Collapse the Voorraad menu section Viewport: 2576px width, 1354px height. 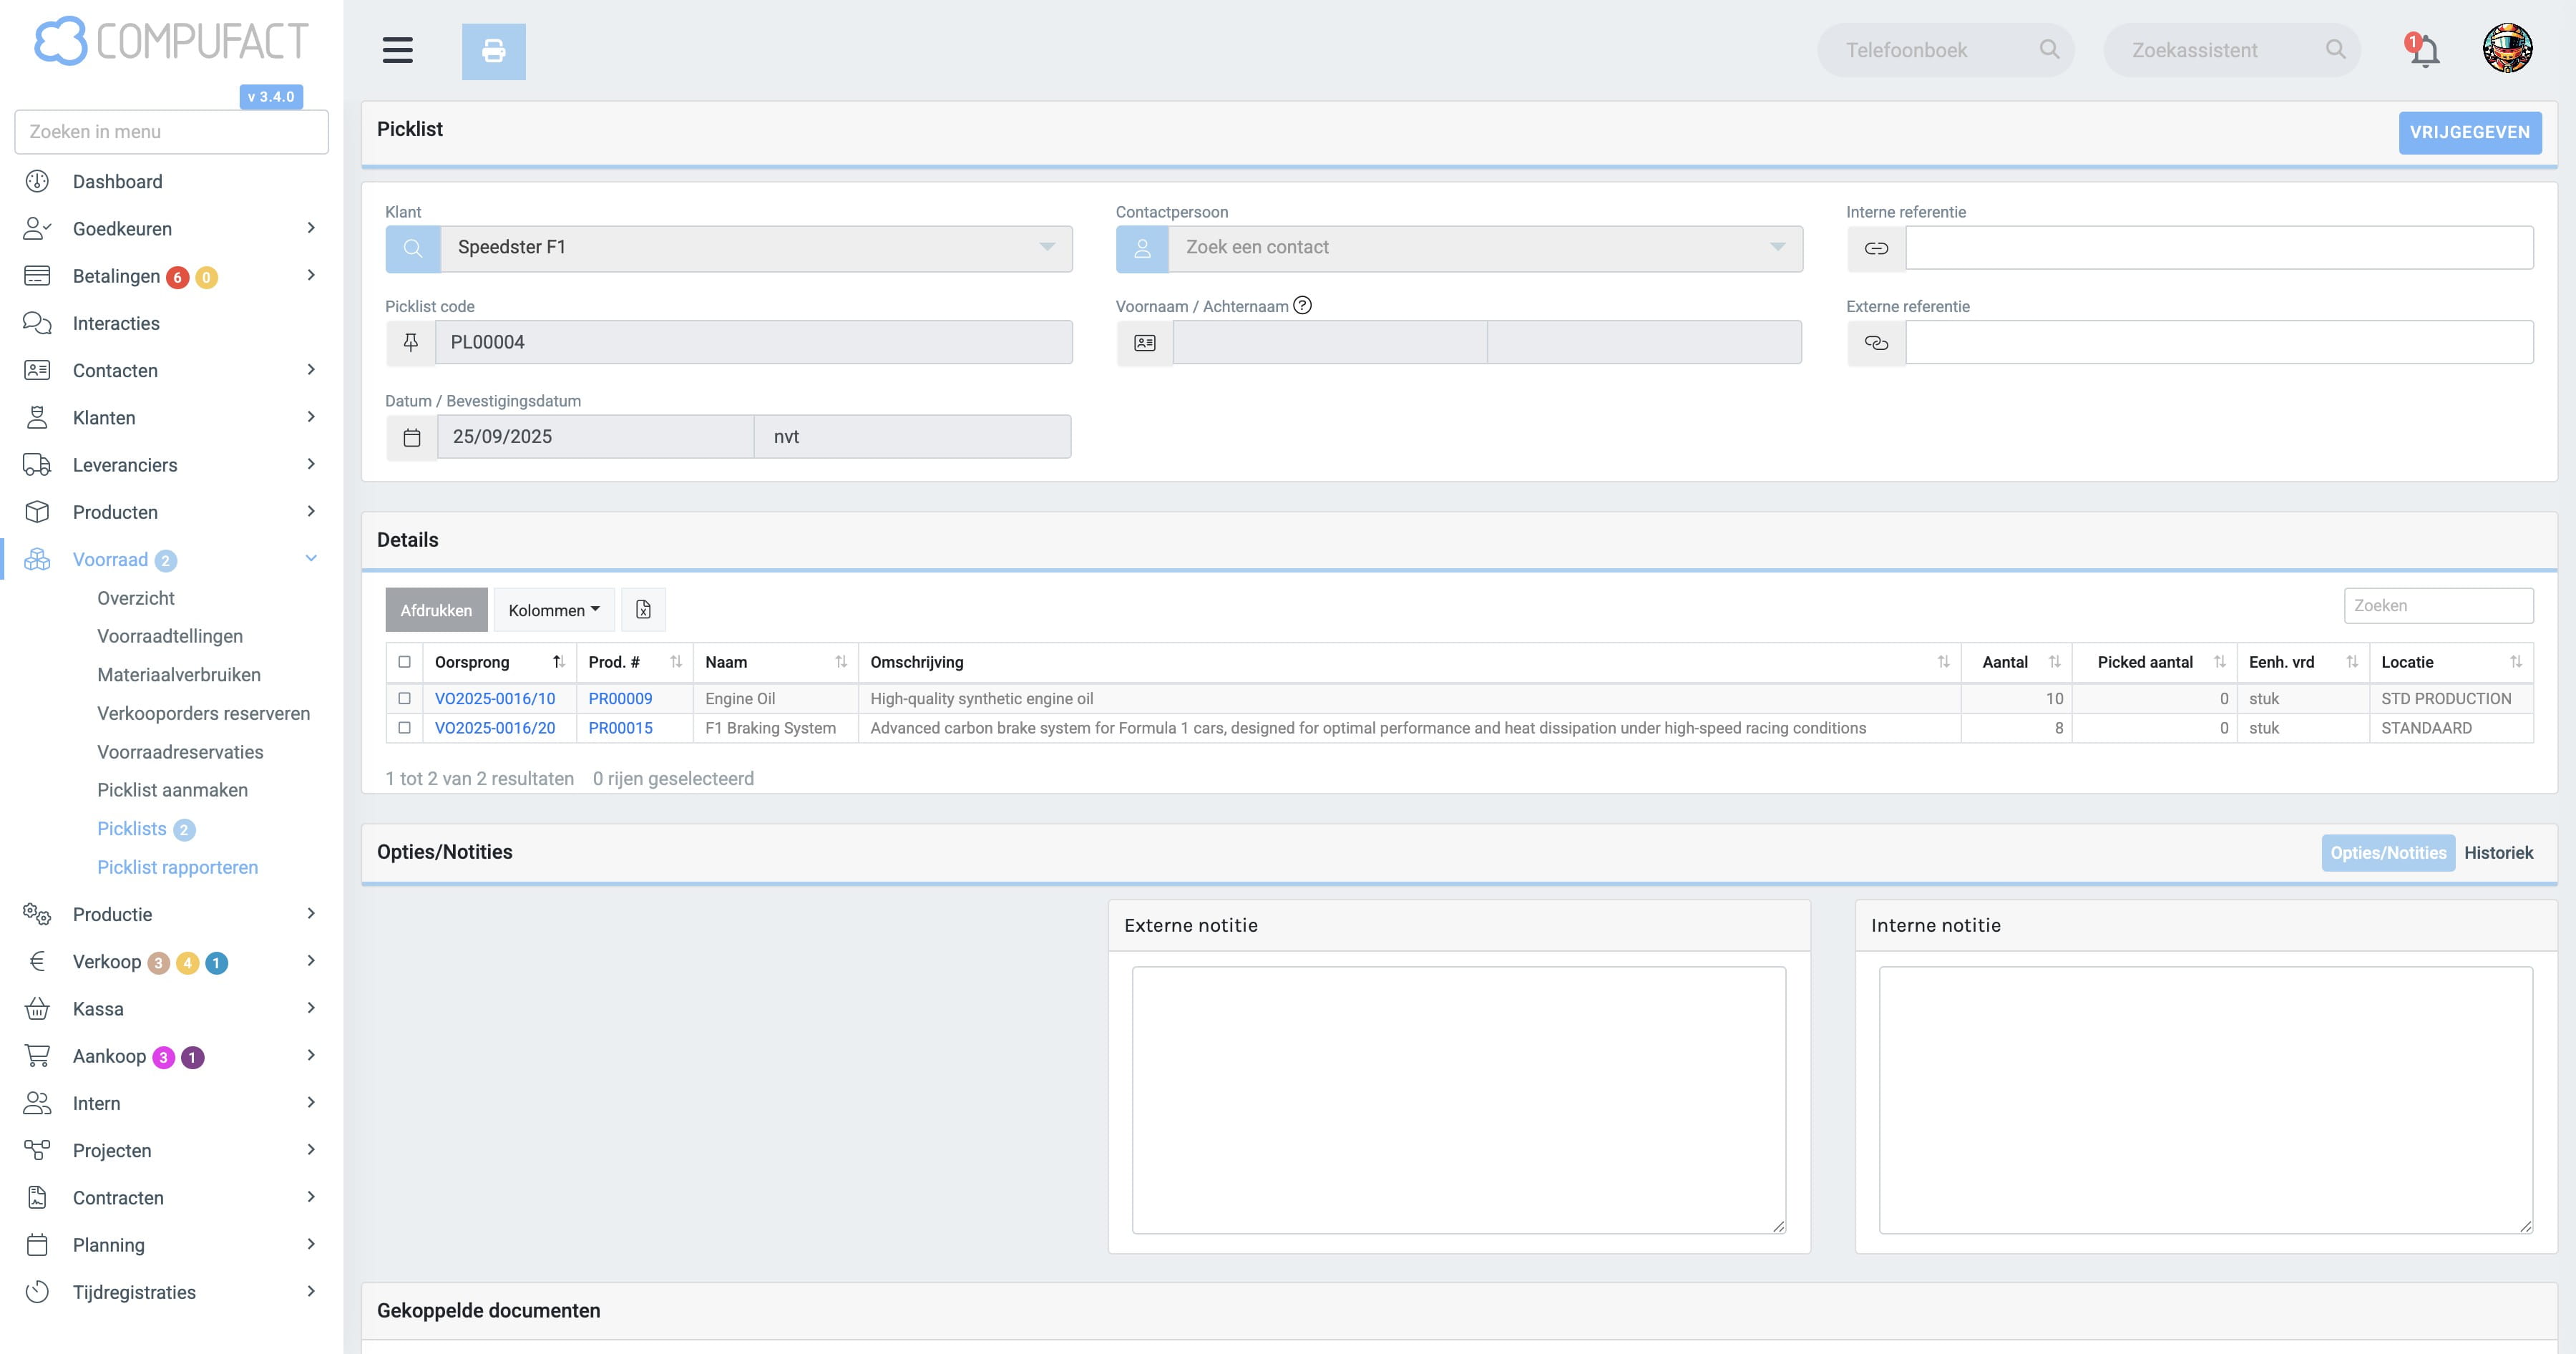pos(311,559)
